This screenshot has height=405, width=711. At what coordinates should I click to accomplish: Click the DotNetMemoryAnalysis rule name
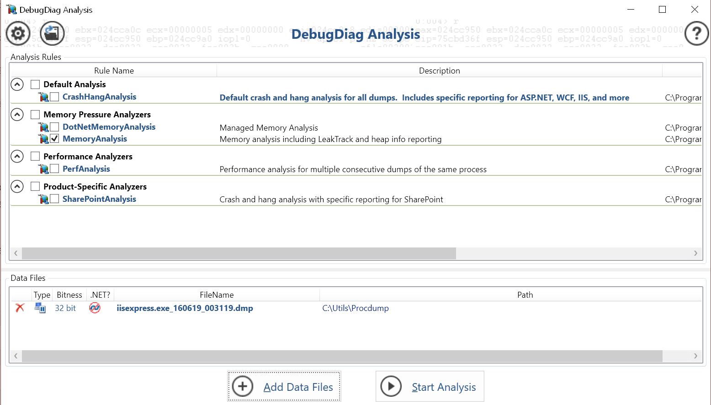click(109, 127)
